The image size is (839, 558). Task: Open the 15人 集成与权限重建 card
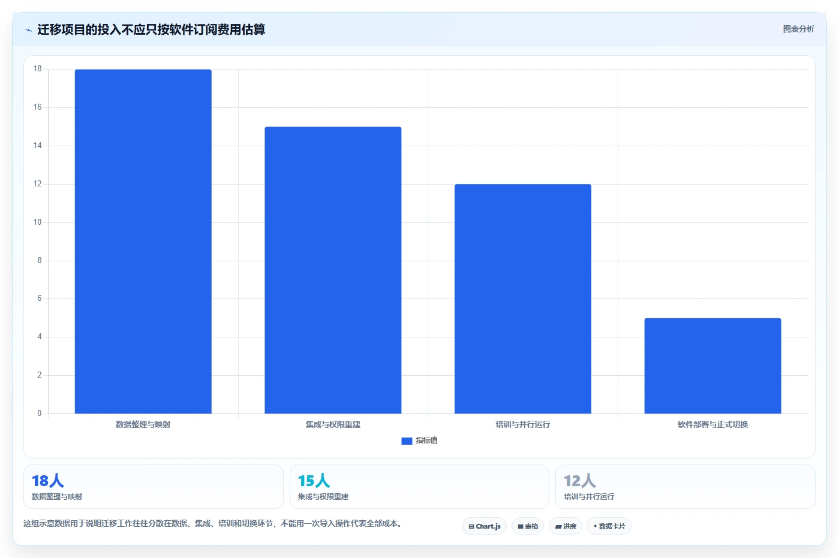click(419, 487)
